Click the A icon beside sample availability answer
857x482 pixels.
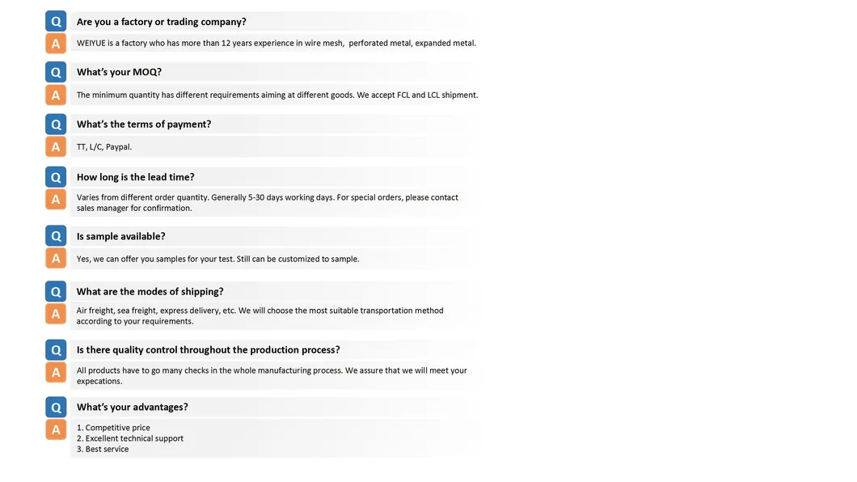pos(56,259)
